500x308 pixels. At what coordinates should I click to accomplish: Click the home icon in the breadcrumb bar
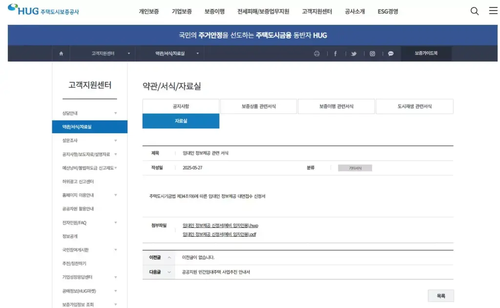(61, 54)
